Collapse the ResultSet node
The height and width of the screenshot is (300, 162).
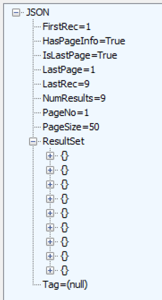click(x=33, y=142)
